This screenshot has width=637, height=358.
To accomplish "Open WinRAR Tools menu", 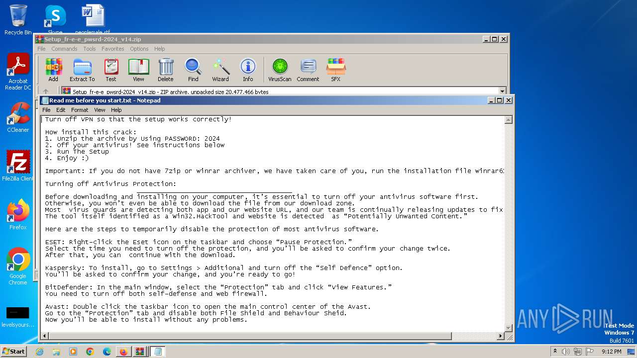I will pyautogui.click(x=90, y=49).
